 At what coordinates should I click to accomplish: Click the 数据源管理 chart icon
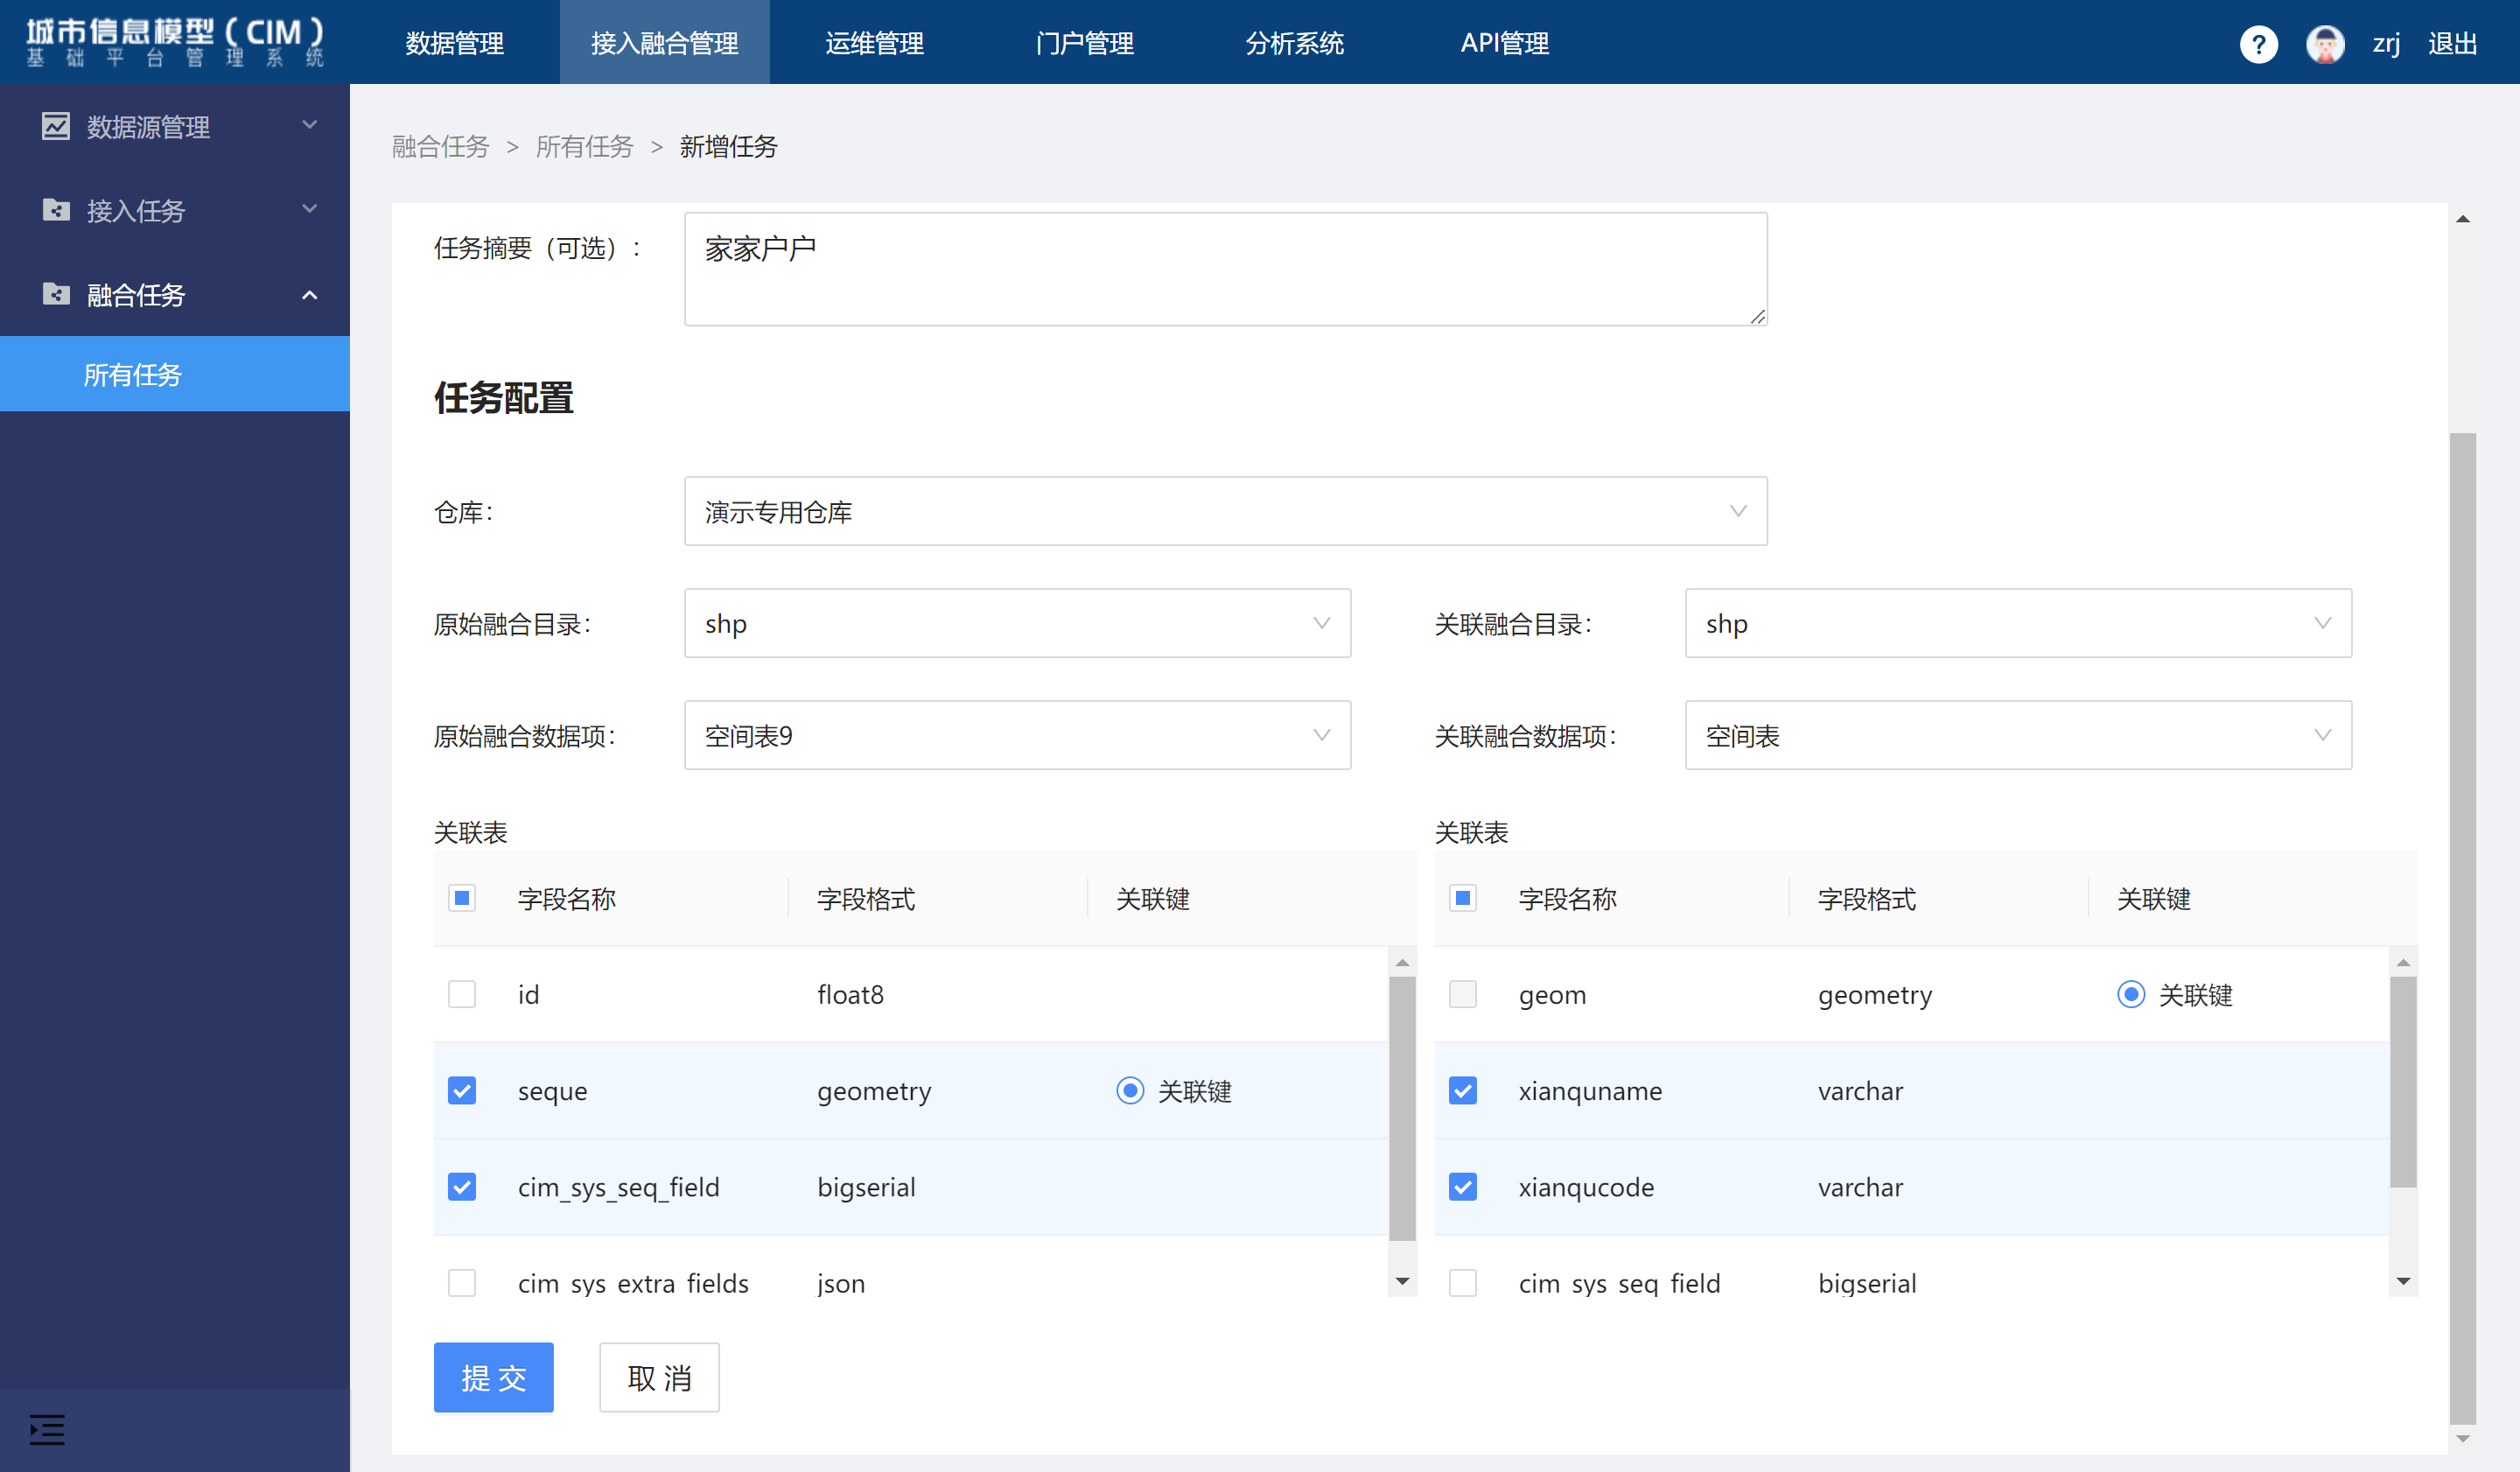(x=56, y=126)
